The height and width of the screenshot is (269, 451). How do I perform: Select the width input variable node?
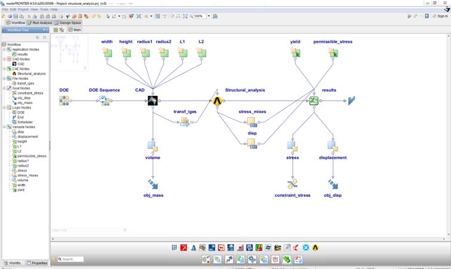(107, 54)
